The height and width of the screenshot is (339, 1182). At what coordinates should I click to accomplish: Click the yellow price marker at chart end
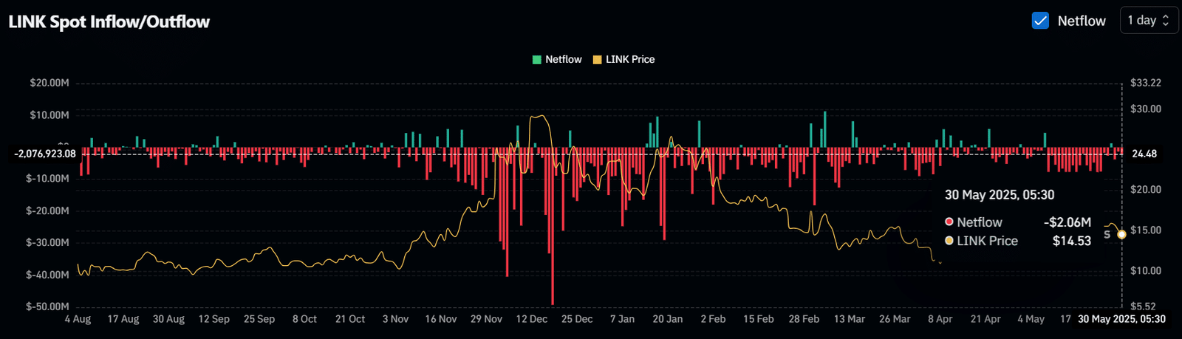(1121, 234)
